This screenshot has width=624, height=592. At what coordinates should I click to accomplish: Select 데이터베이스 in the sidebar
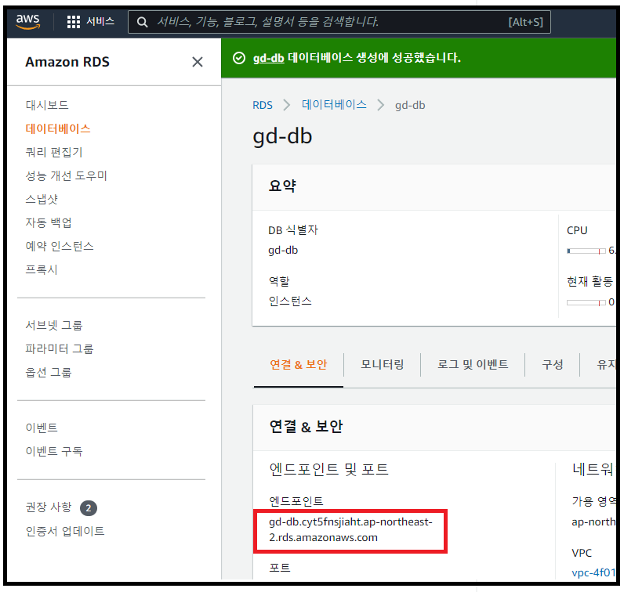(x=58, y=129)
